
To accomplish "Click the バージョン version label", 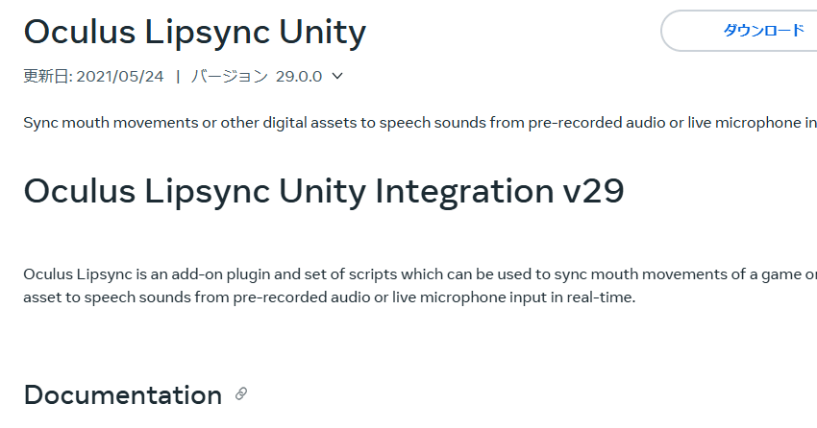I will pyautogui.click(x=230, y=77).
